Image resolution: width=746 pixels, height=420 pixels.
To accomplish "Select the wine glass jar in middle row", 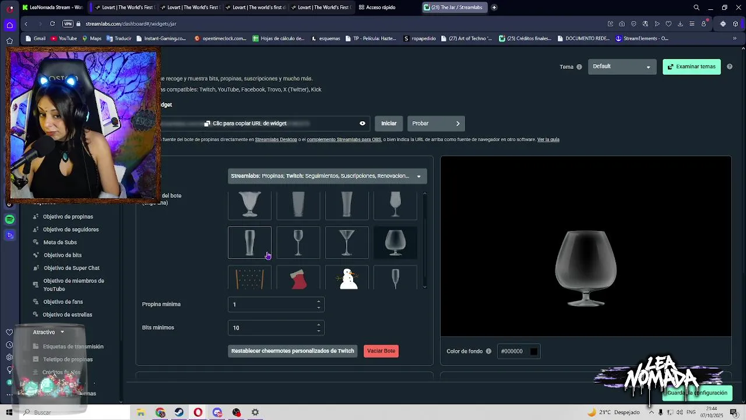I will coord(298,242).
